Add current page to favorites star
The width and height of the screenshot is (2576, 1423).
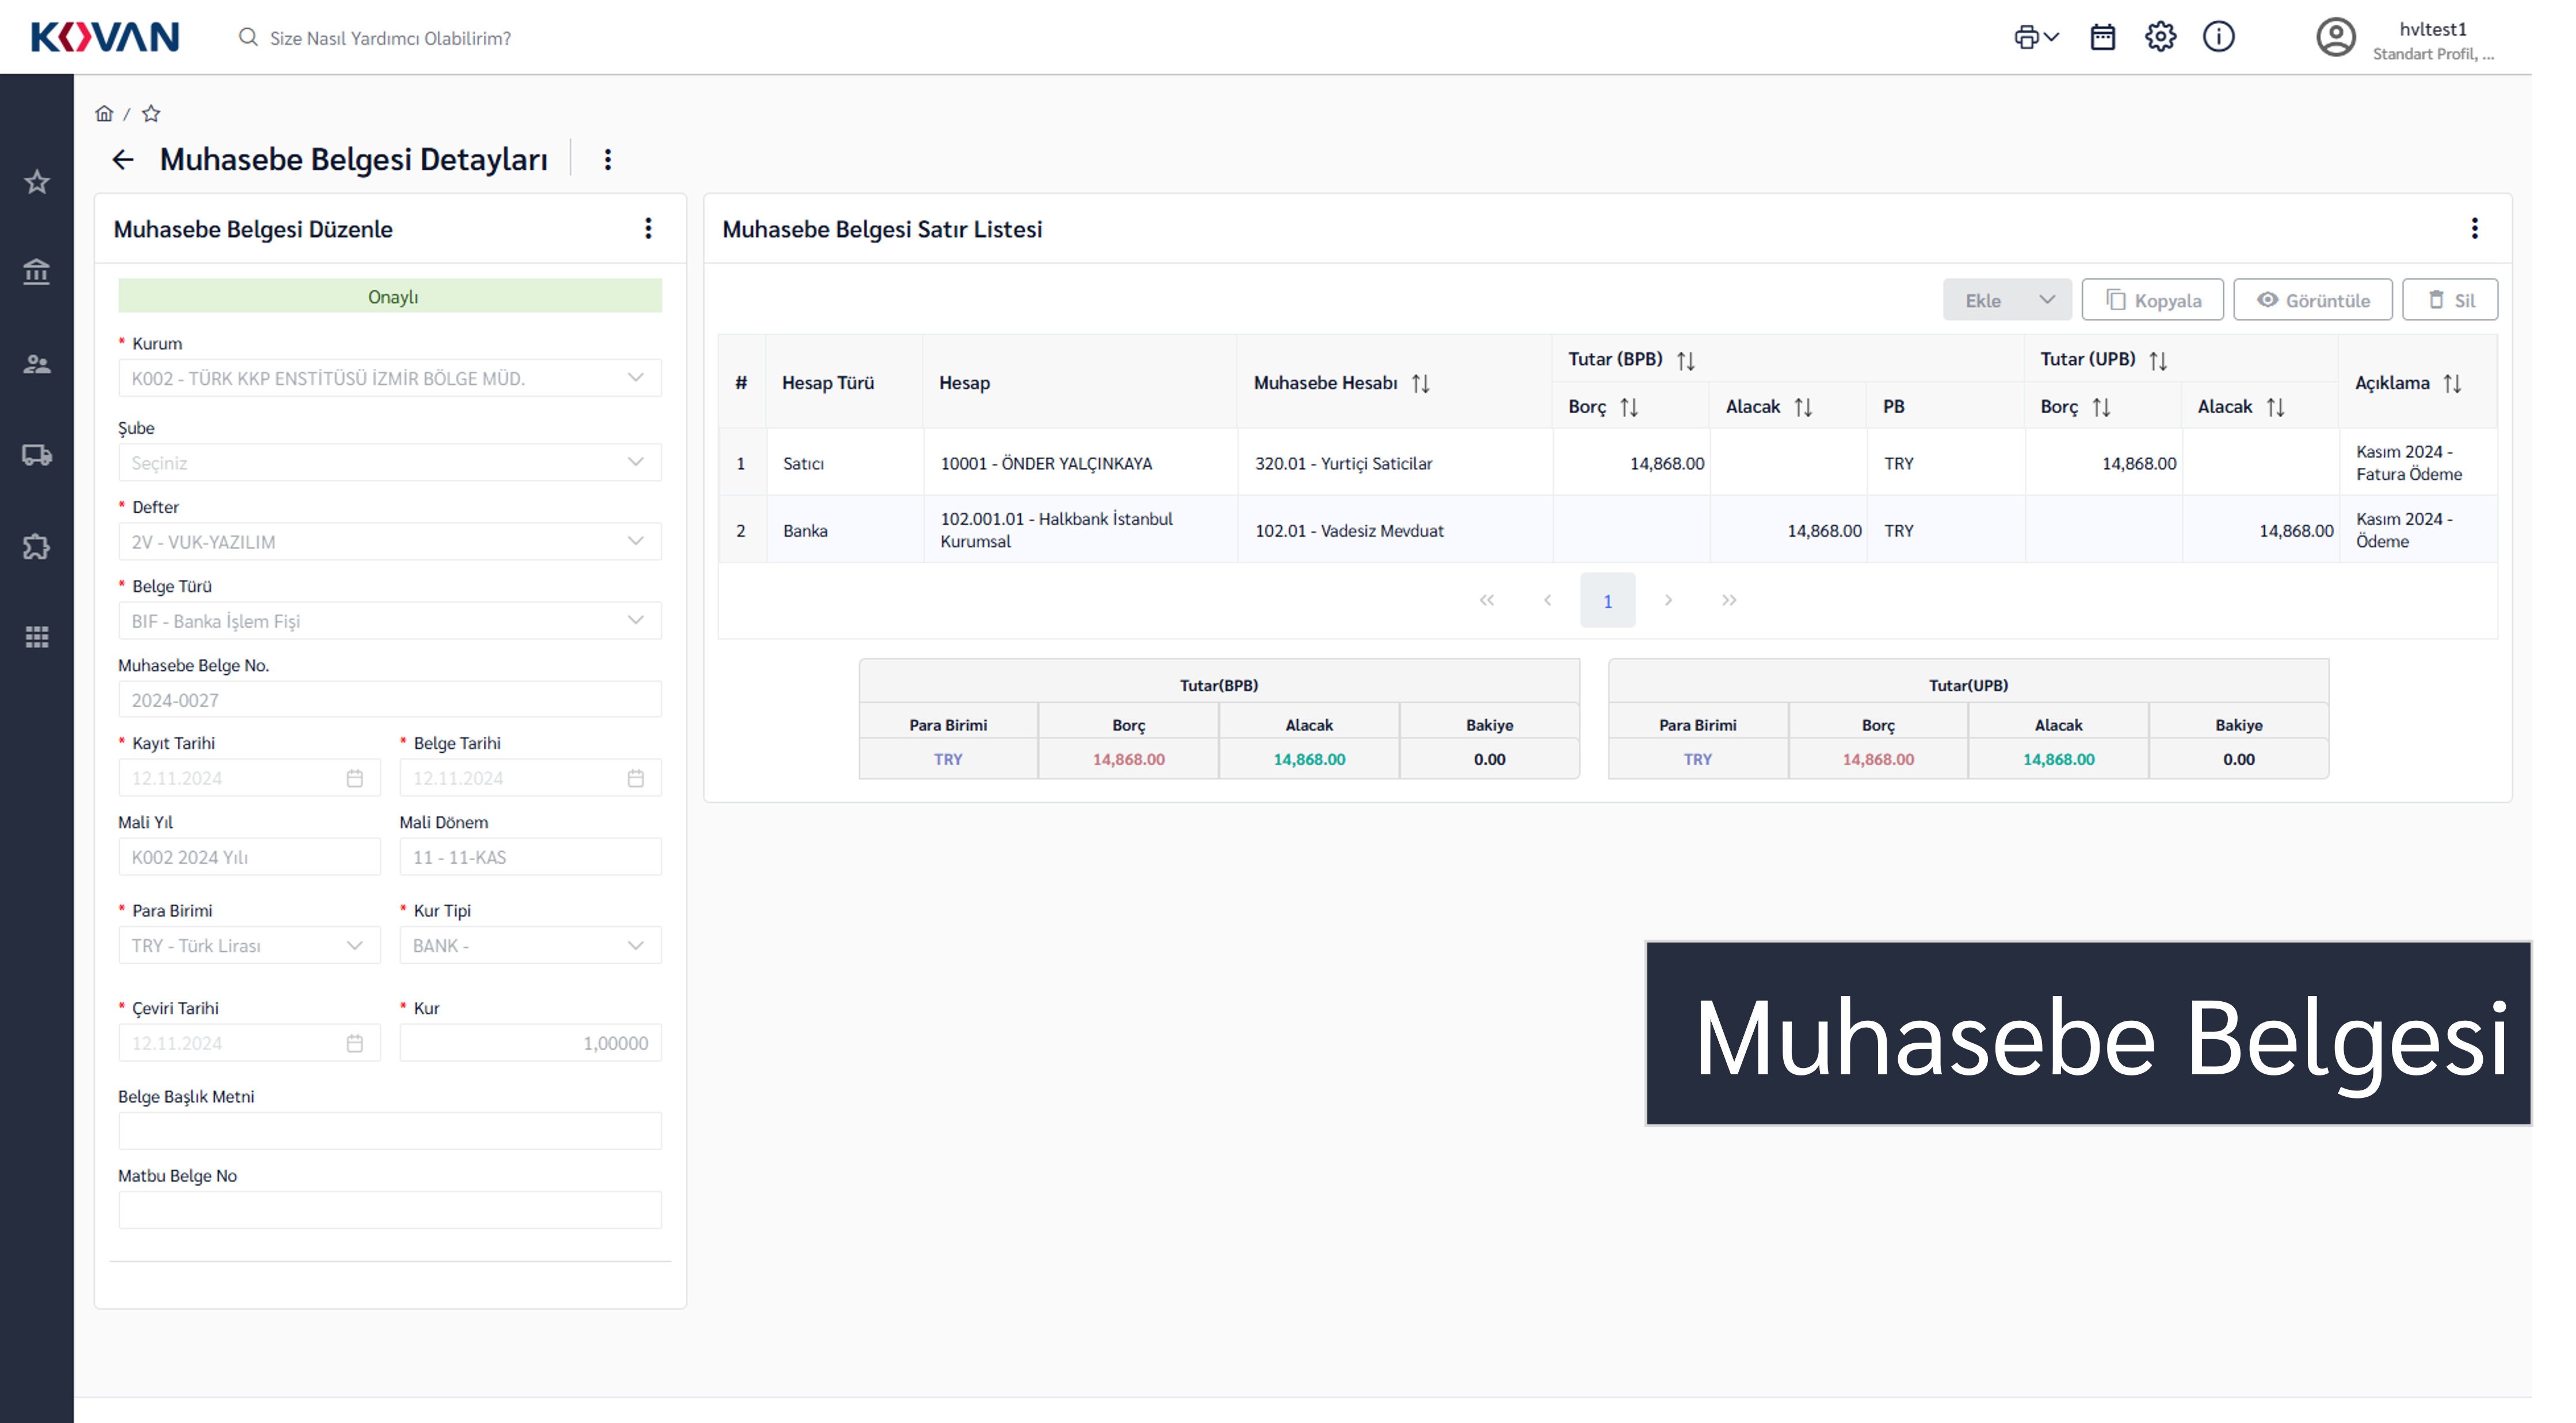tap(151, 114)
